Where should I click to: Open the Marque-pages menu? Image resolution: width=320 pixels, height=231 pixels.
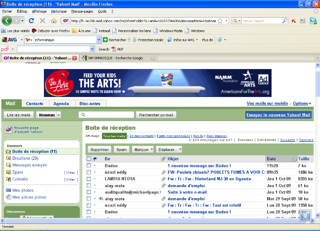82,11
